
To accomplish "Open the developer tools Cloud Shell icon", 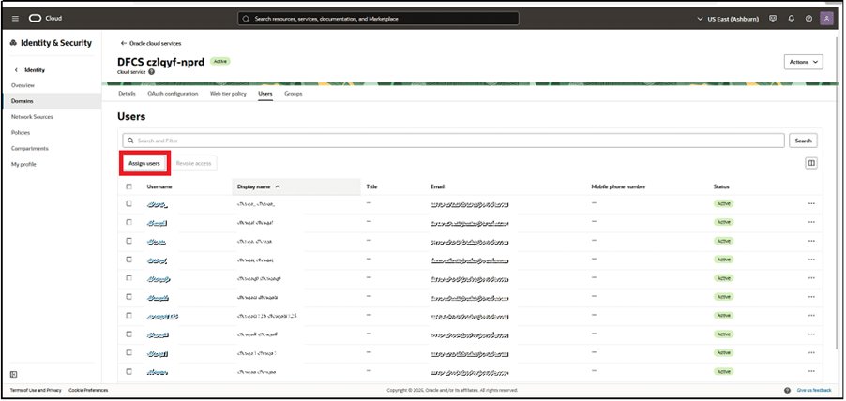I will pos(773,19).
